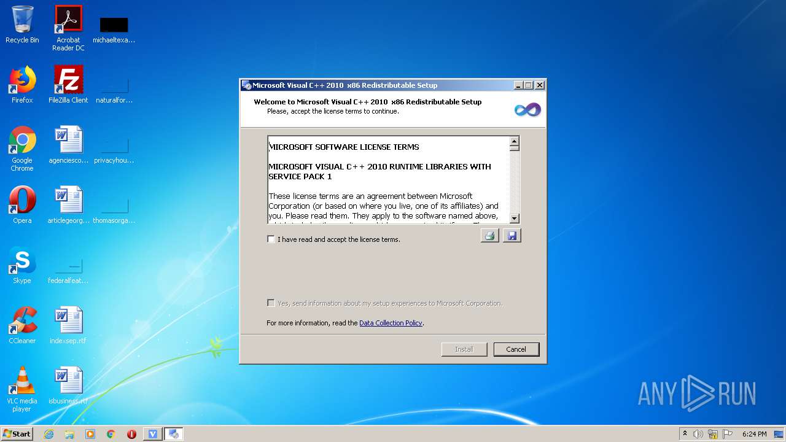Cancel the Visual C++ setup
Image resolution: width=786 pixels, height=442 pixels.
click(516, 349)
